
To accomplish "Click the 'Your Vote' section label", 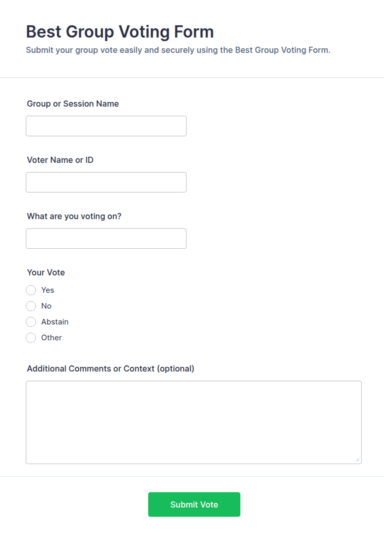I will coord(46,273).
